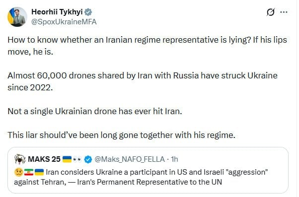This screenshot has width=299, height=197.
Task: Click the 'Almost 60,000 drones' paragraph
Action: [x=143, y=81]
